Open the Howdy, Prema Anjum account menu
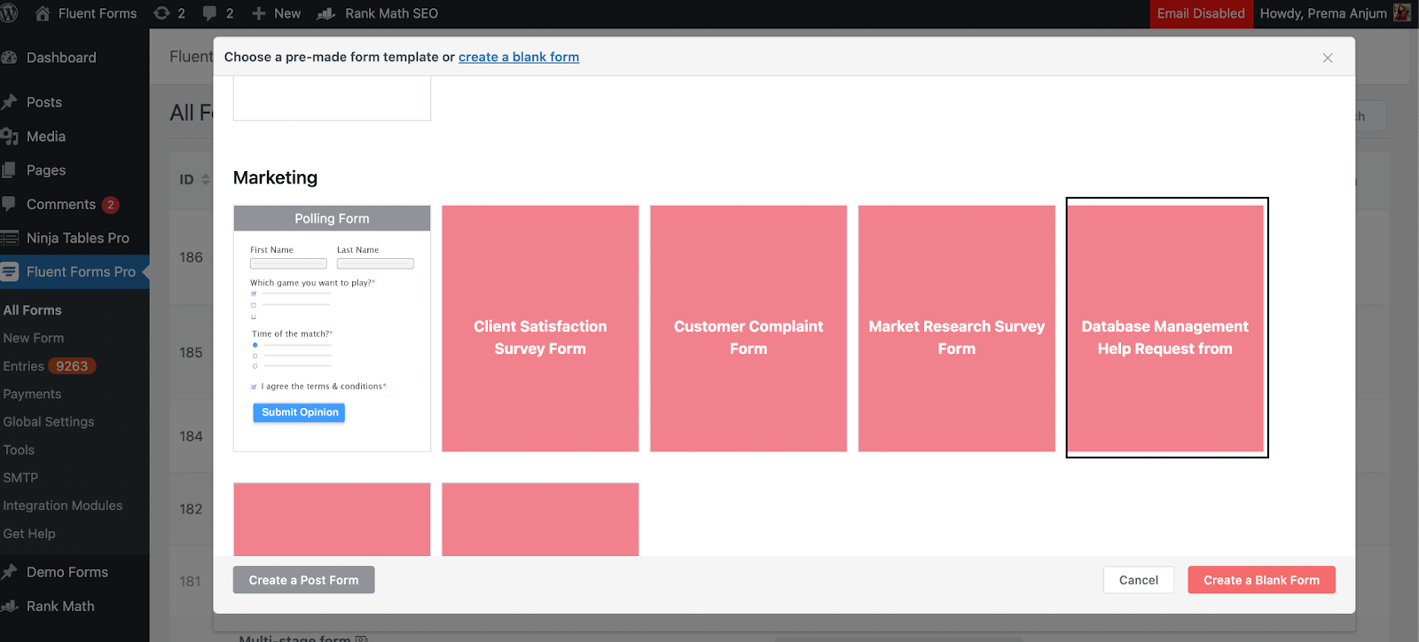 tap(1335, 13)
